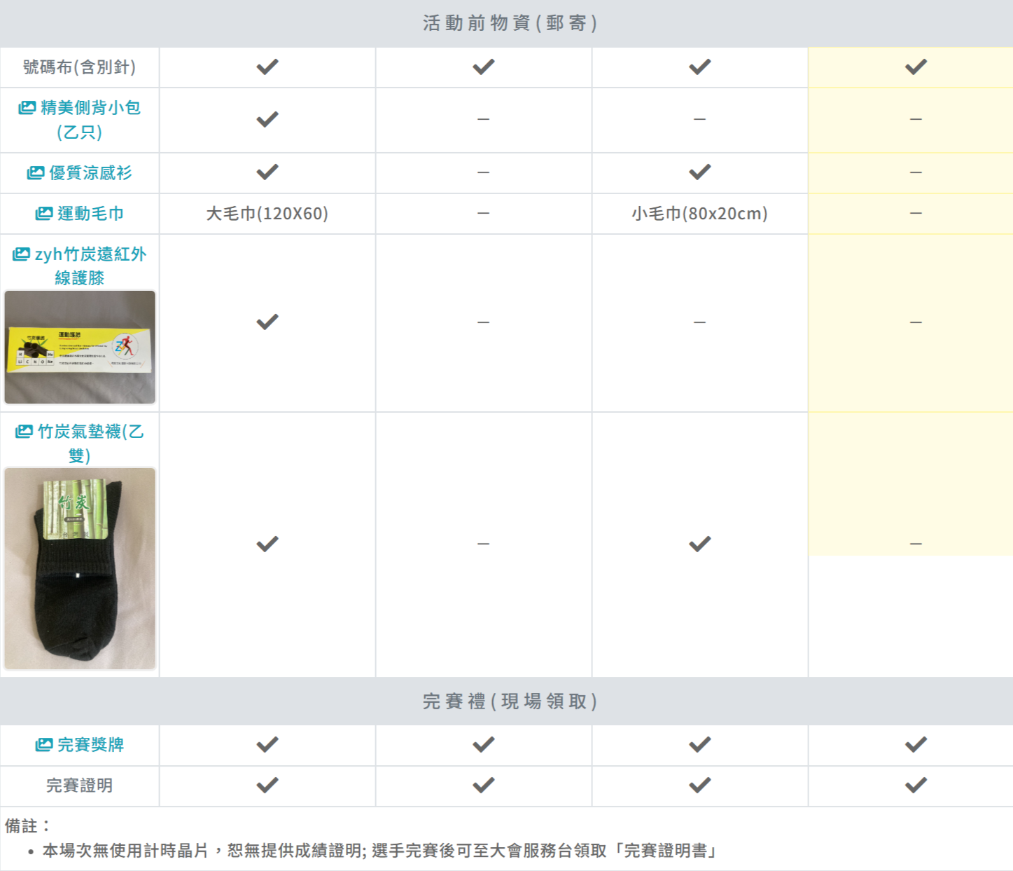The height and width of the screenshot is (871, 1013).
Task: Select the 小毛巾(80x20cm) cell
Action: (699, 214)
